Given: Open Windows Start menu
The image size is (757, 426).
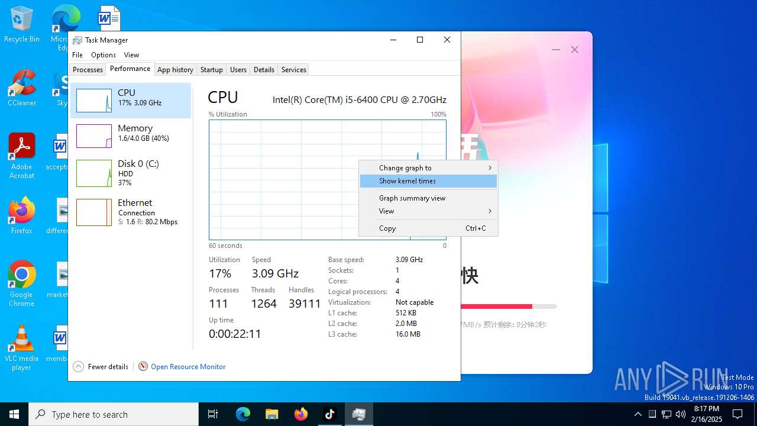Looking at the screenshot, I should click(x=14, y=414).
